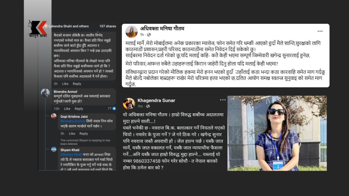Open Khagendra Sunar's profile name link
Viewport: 349px width, 196px height.
pos(156,100)
